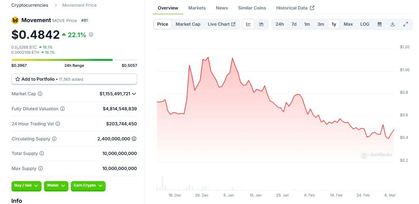
Task: Open the Buy / Sell dropdown
Action: point(26,185)
